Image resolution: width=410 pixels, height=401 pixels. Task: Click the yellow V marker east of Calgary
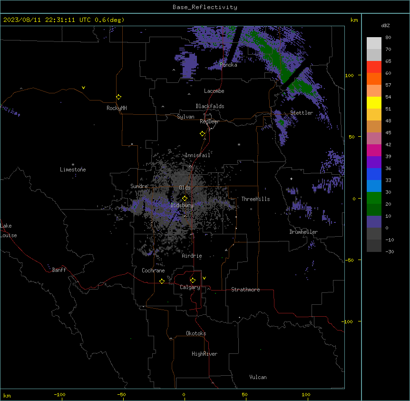(x=204, y=278)
